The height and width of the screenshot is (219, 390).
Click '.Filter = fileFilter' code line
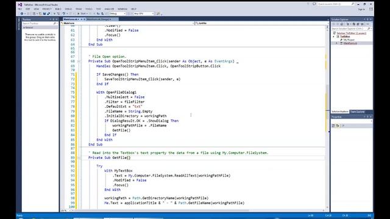point(124,102)
